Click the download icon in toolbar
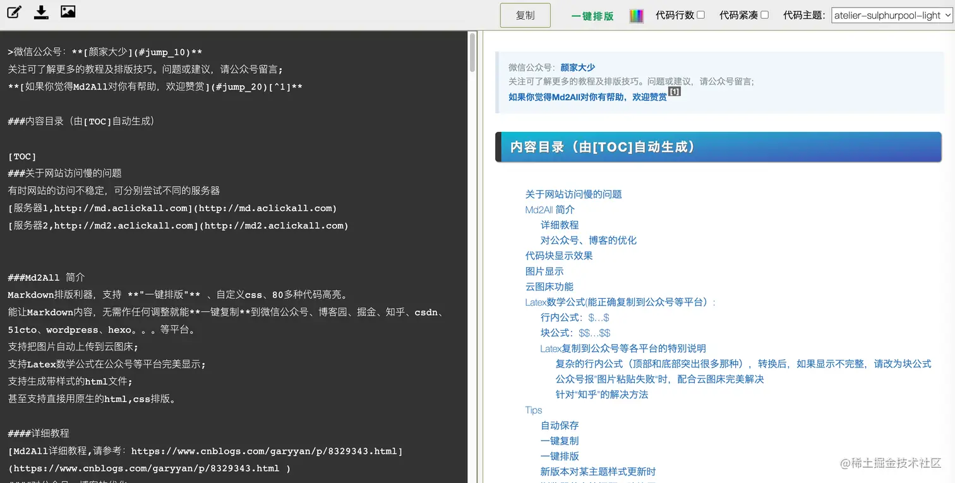The image size is (955, 483). tap(41, 12)
